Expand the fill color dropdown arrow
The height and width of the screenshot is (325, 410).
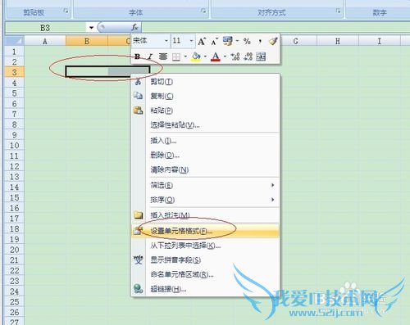(x=205, y=56)
